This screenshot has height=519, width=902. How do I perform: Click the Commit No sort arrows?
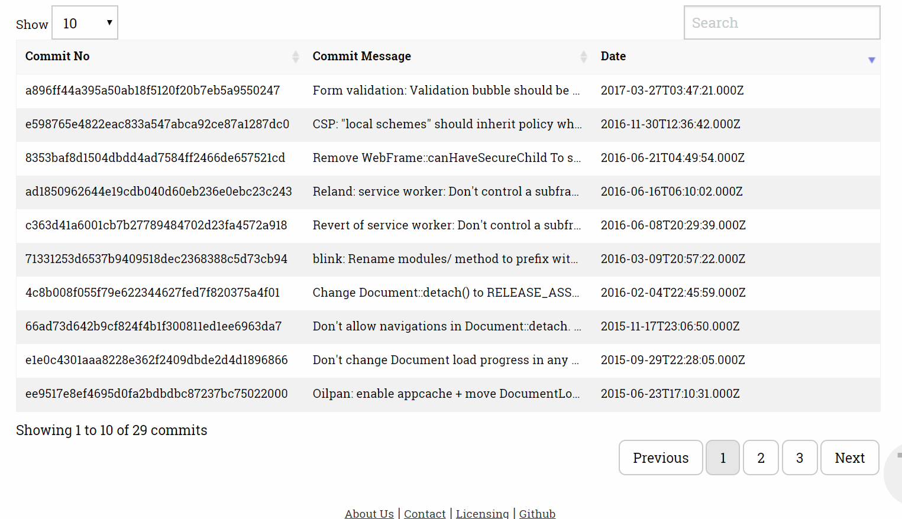pyautogui.click(x=296, y=56)
